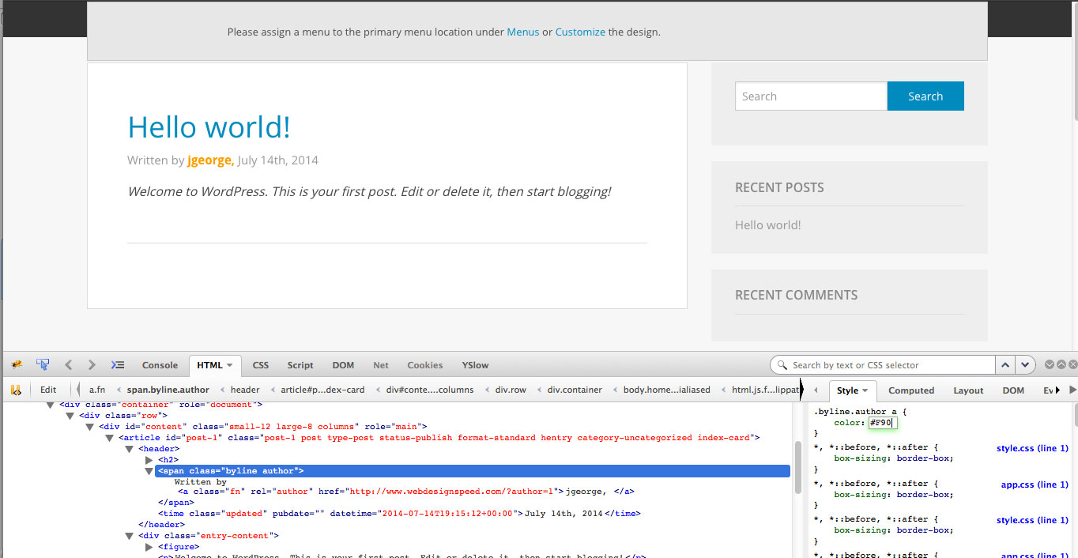Image resolution: width=1078 pixels, height=558 pixels.
Task: Click the break on mutate icon
Action: (16, 390)
